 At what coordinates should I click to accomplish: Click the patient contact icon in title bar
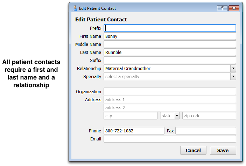coord(75,8)
